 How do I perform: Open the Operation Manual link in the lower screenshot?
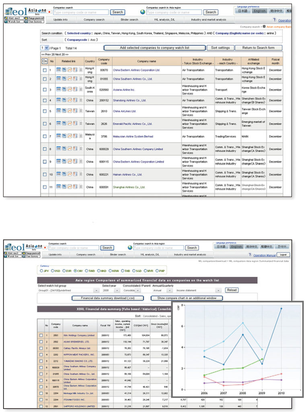[265, 255]
